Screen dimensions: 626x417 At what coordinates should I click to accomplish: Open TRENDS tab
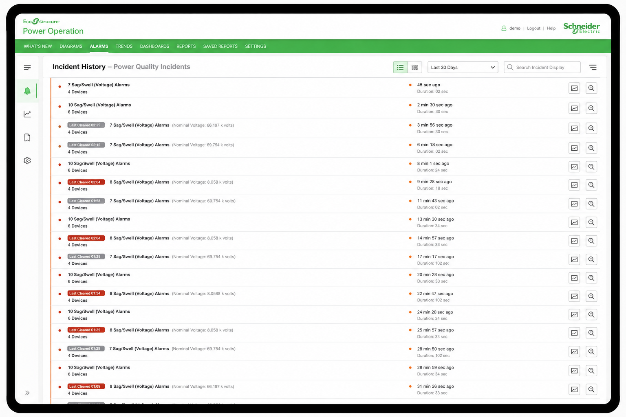[124, 46]
